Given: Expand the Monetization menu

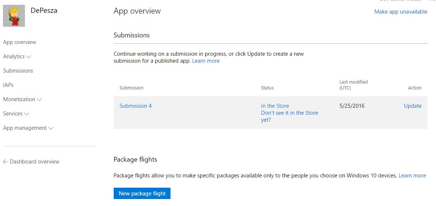Looking at the screenshot, I should (x=22, y=99).
